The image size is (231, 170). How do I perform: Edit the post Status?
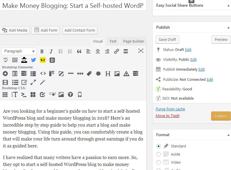click(x=188, y=50)
